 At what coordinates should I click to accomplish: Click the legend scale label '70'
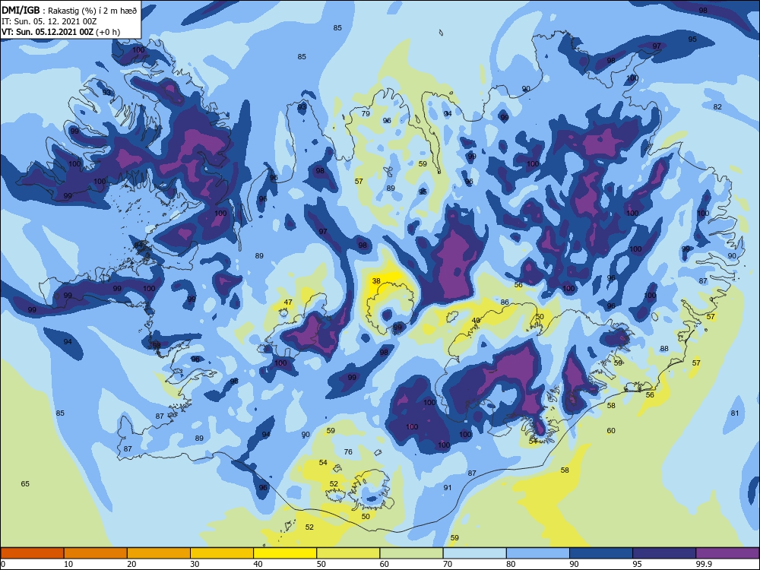[448, 564]
